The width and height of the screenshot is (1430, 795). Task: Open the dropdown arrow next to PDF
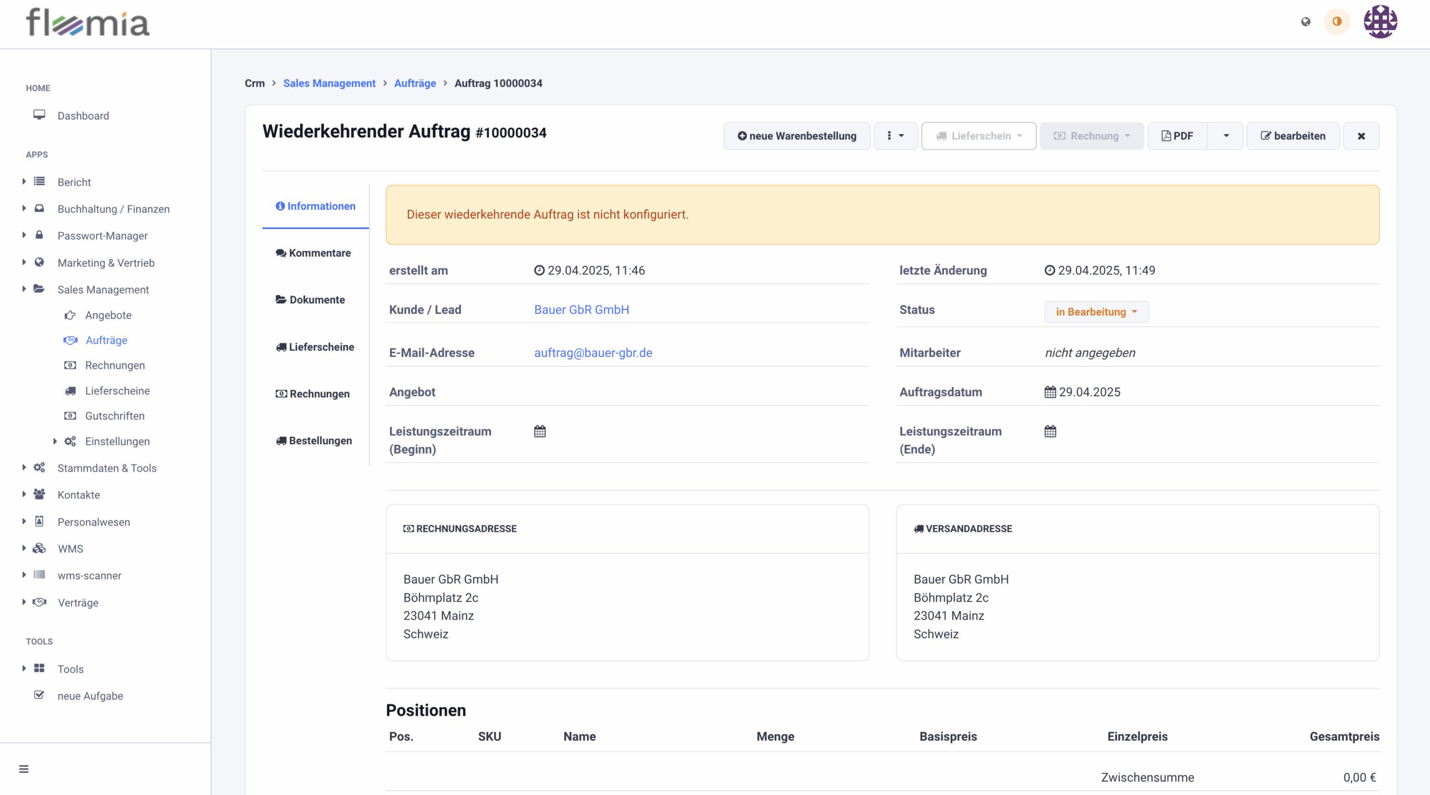point(1226,136)
